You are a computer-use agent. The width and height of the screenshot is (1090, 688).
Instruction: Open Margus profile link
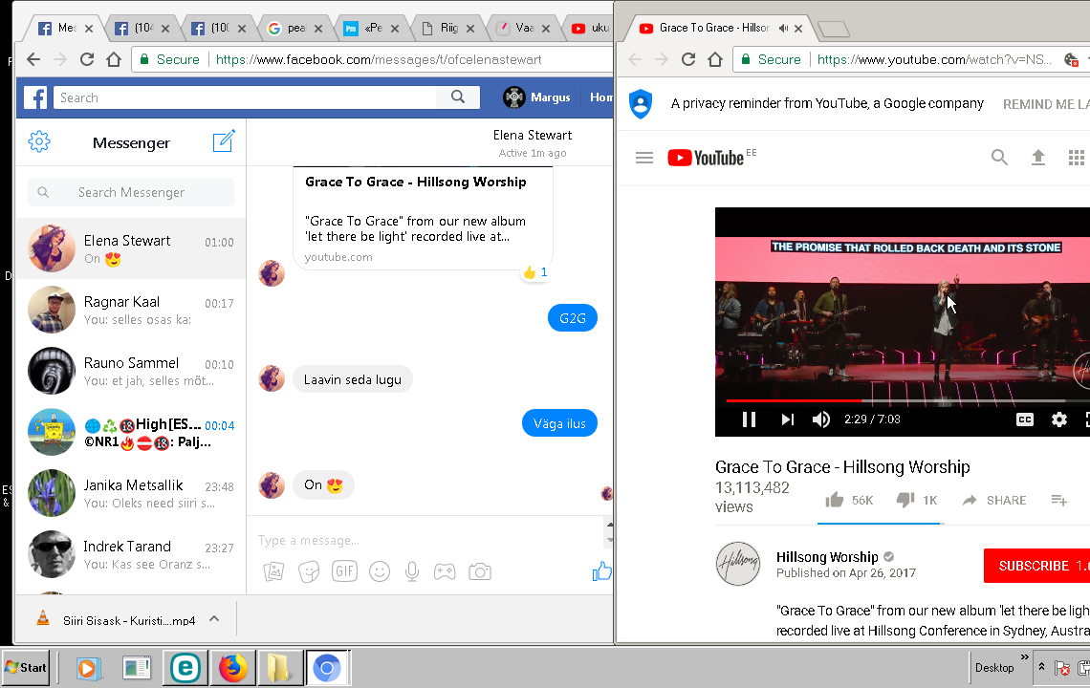pyautogui.click(x=536, y=97)
